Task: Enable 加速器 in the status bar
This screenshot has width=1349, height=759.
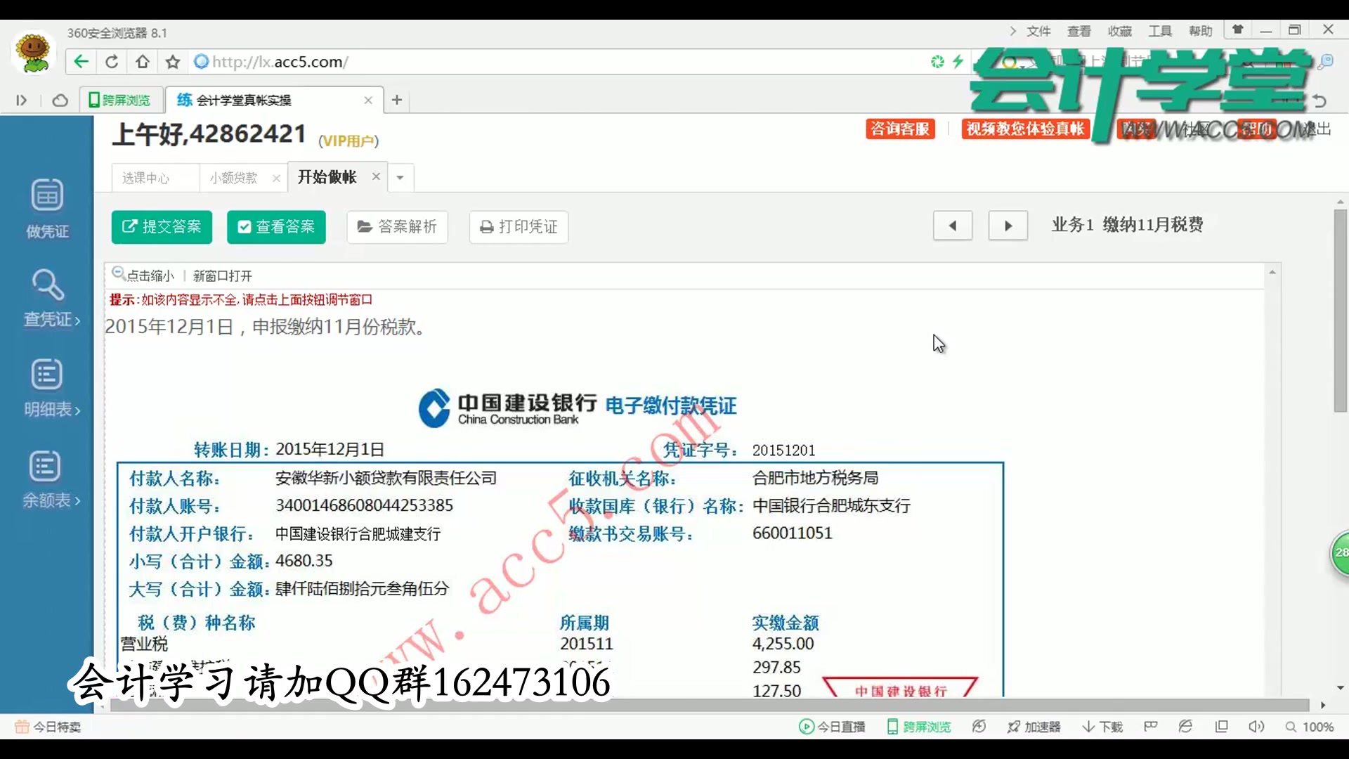Action: [1034, 727]
